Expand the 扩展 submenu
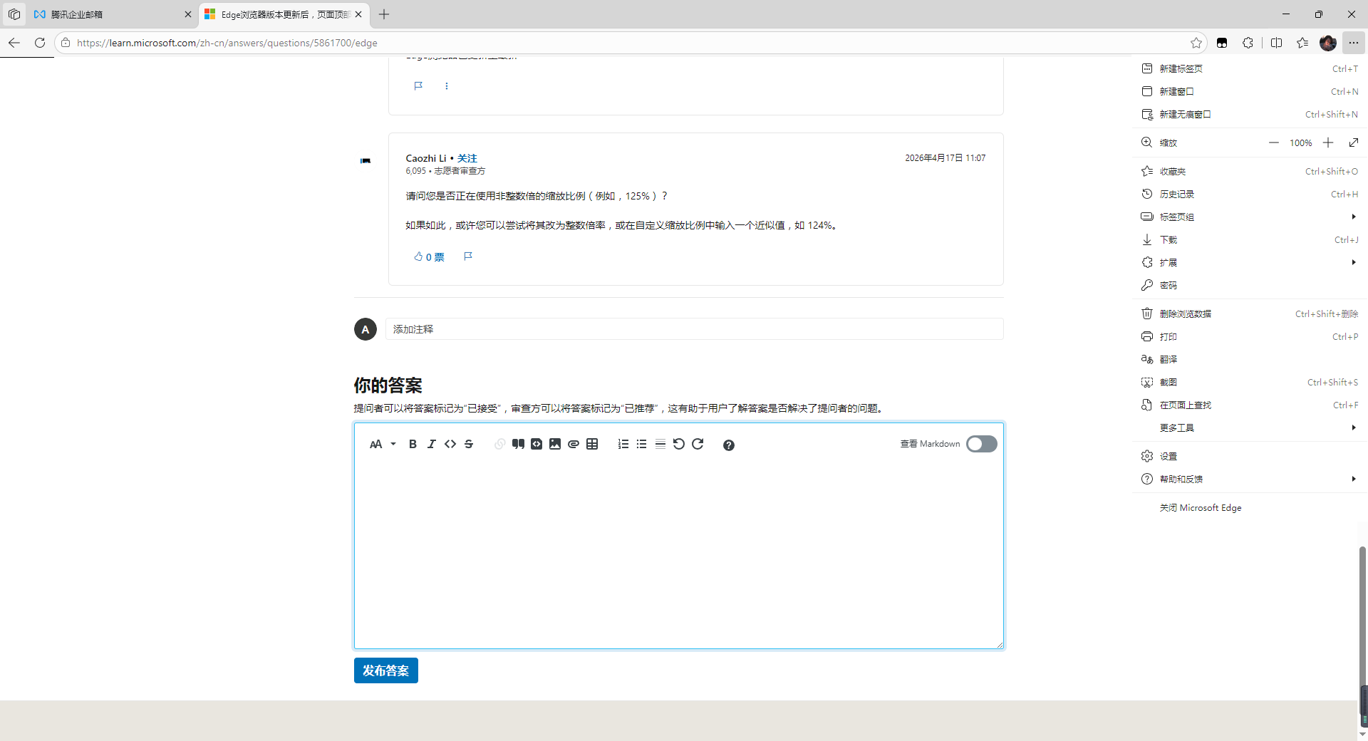 pos(1250,262)
